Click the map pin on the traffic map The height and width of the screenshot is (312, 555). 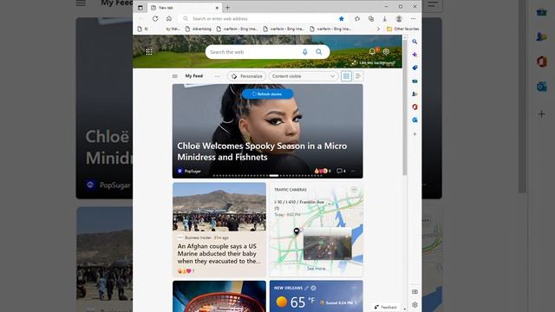click(297, 231)
